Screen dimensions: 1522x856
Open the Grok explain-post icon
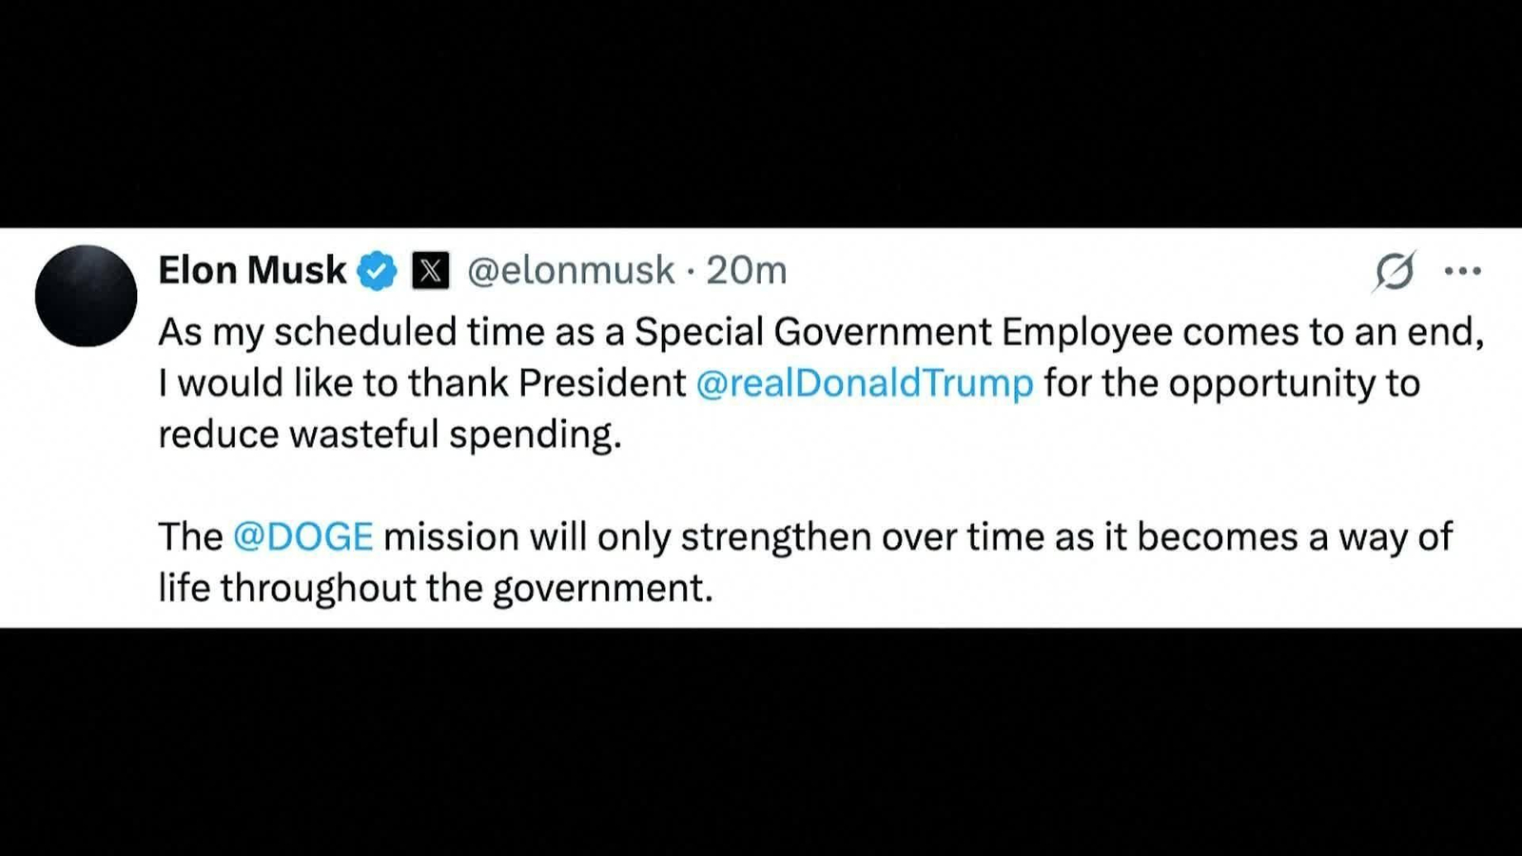(x=1395, y=272)
